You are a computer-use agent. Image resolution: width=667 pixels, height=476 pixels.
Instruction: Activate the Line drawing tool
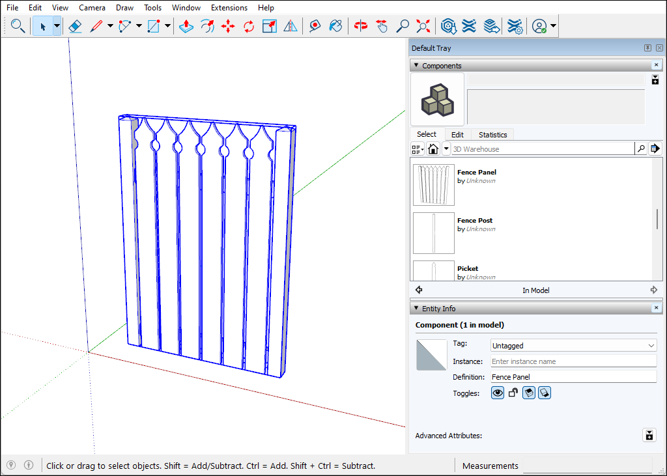[x=96, y=26]
